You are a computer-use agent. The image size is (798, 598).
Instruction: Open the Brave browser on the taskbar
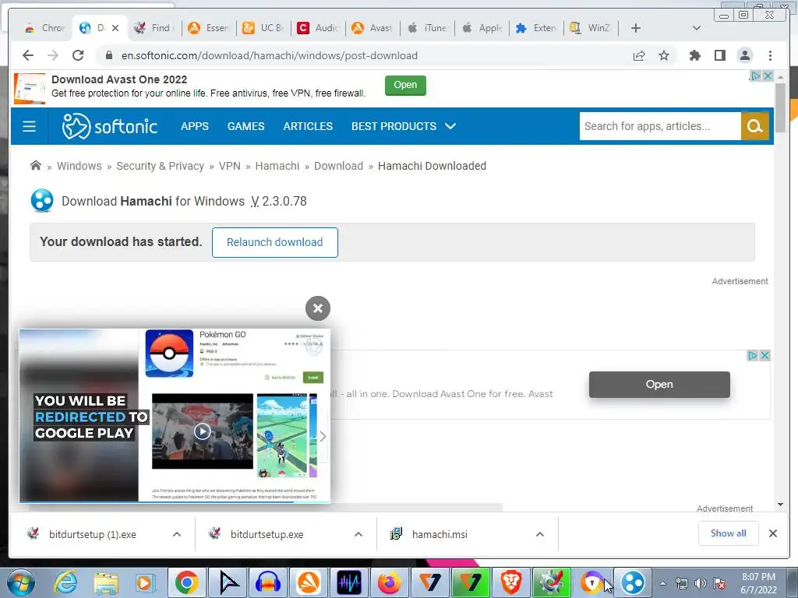[x=510, y=582]
